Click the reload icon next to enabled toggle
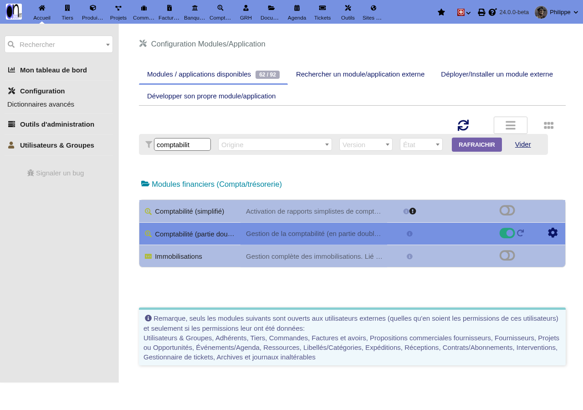Image resolution: width=583 pixels, height=410 pixels. click(521, 233)
